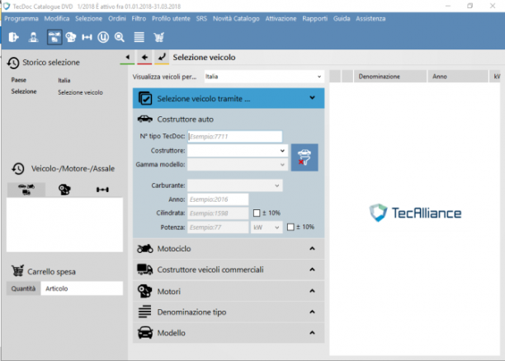Click the red-underlined back arrow button
505x361 pixels.
144,58
